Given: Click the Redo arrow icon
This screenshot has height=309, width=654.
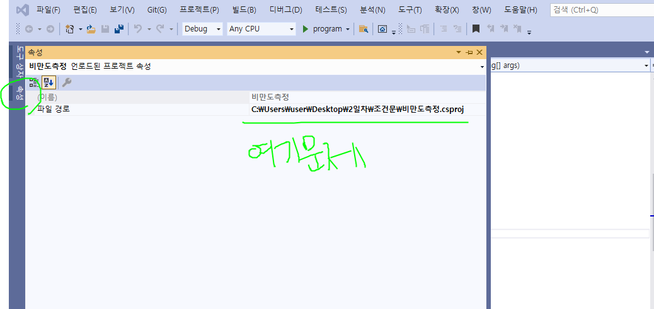Looking at the screenshot, I should click(160, 29).
